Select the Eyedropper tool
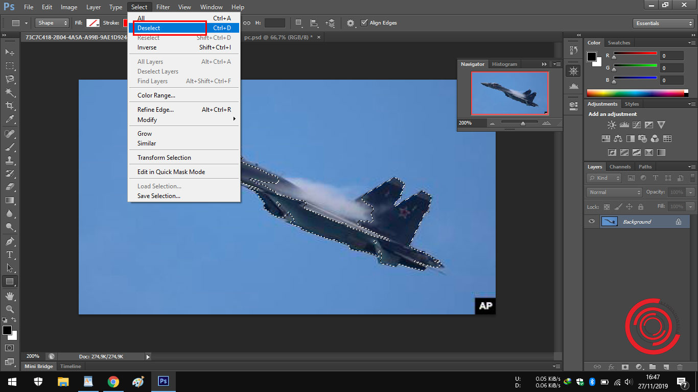 click(10, 119)
